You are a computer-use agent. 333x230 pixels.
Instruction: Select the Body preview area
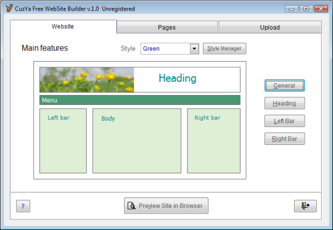[x=137, y=141]
